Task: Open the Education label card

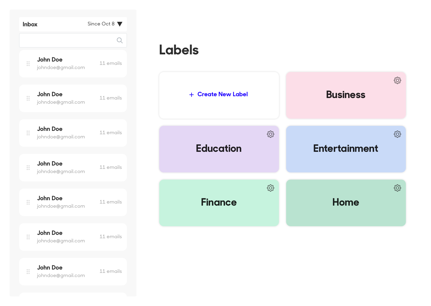Action: point(219,149)
